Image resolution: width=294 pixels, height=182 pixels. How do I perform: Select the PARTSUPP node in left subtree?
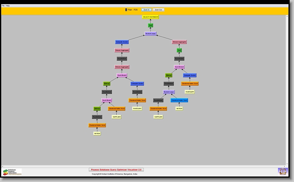point(137,108)
